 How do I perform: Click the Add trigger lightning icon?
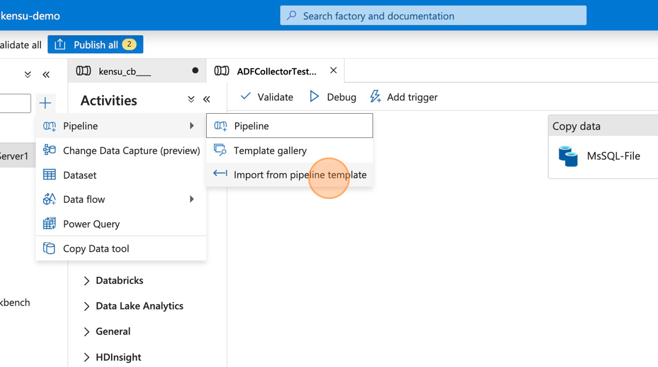(x=375, y=96)
